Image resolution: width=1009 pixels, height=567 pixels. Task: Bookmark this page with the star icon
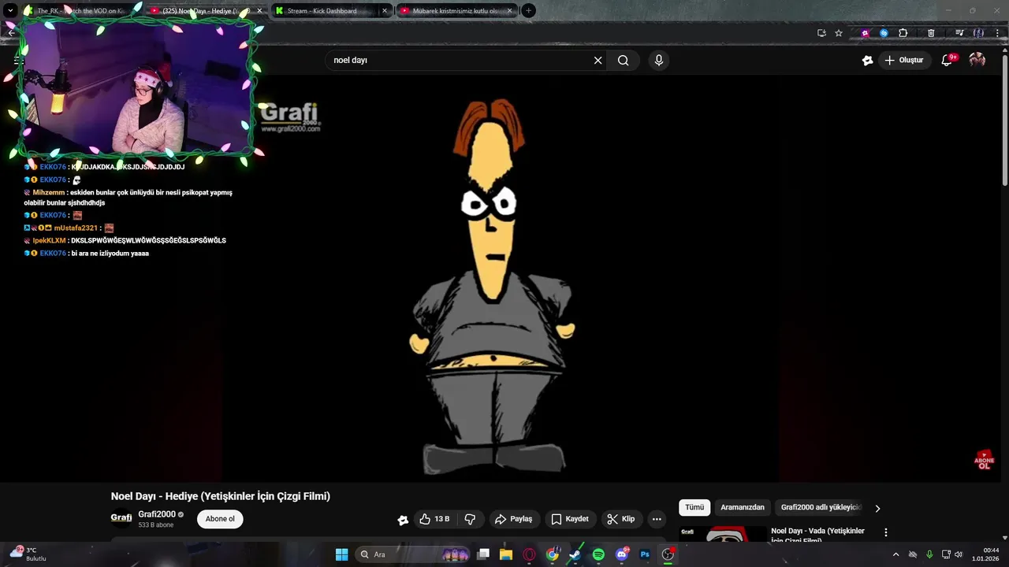pyautogui.click(x=839, y=33)
